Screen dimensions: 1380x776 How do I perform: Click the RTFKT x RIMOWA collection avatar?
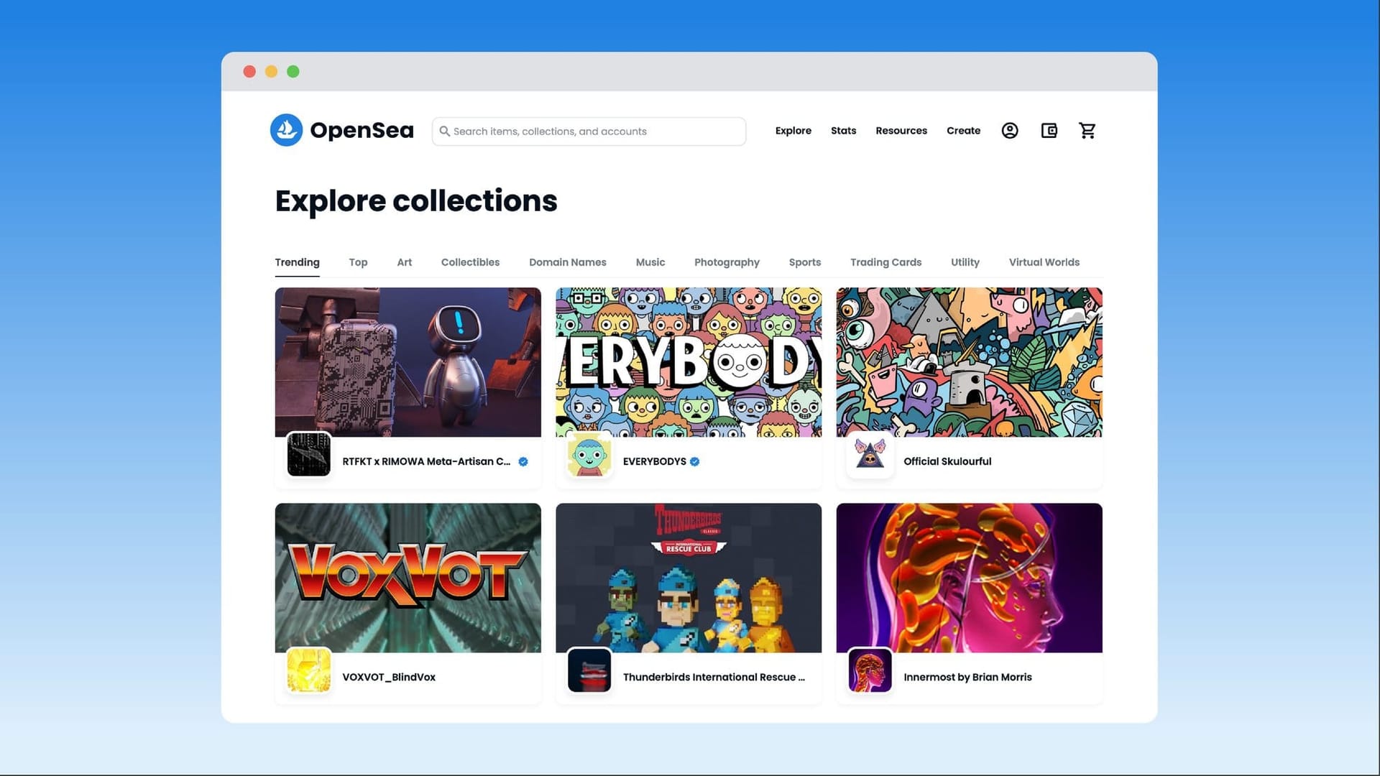pos(309,454)
